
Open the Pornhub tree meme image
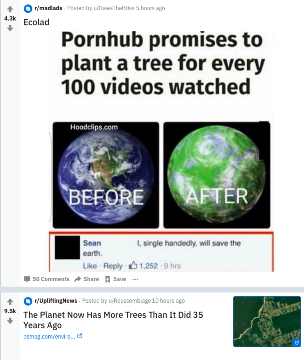[161, 151]
